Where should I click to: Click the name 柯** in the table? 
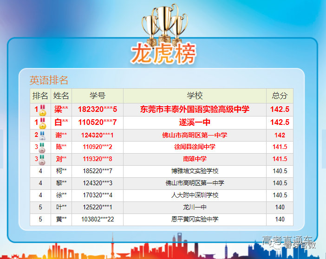coord(61,171)
